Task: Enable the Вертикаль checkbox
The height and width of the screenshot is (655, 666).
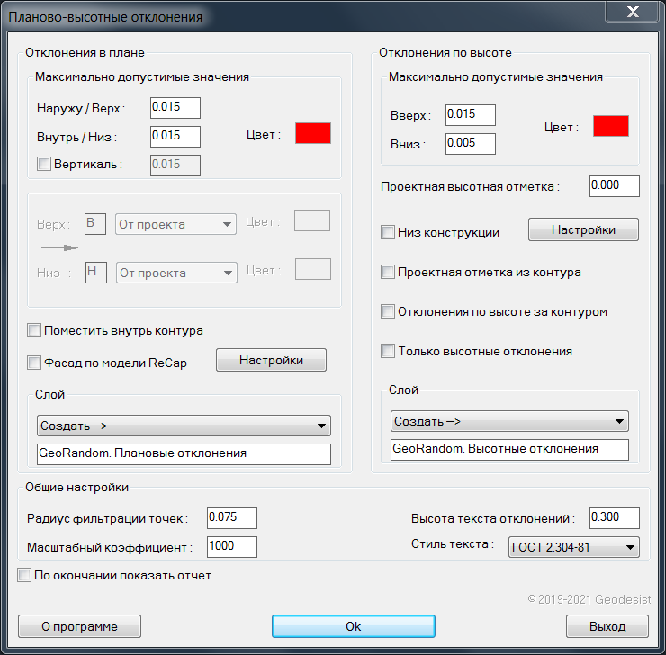Action: coord(43,164)
